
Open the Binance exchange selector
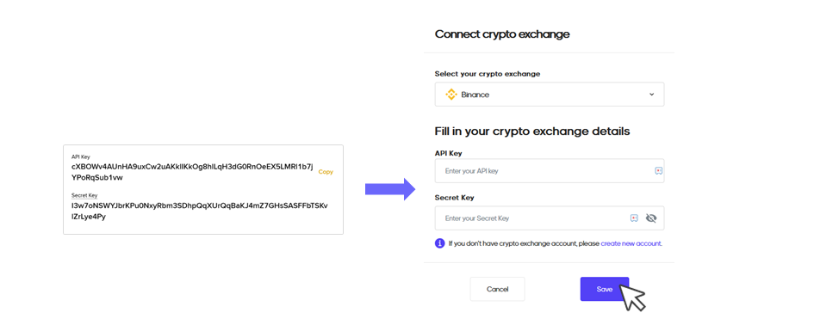point(550,95)
